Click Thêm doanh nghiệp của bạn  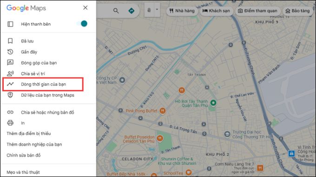tap(34, 144)
